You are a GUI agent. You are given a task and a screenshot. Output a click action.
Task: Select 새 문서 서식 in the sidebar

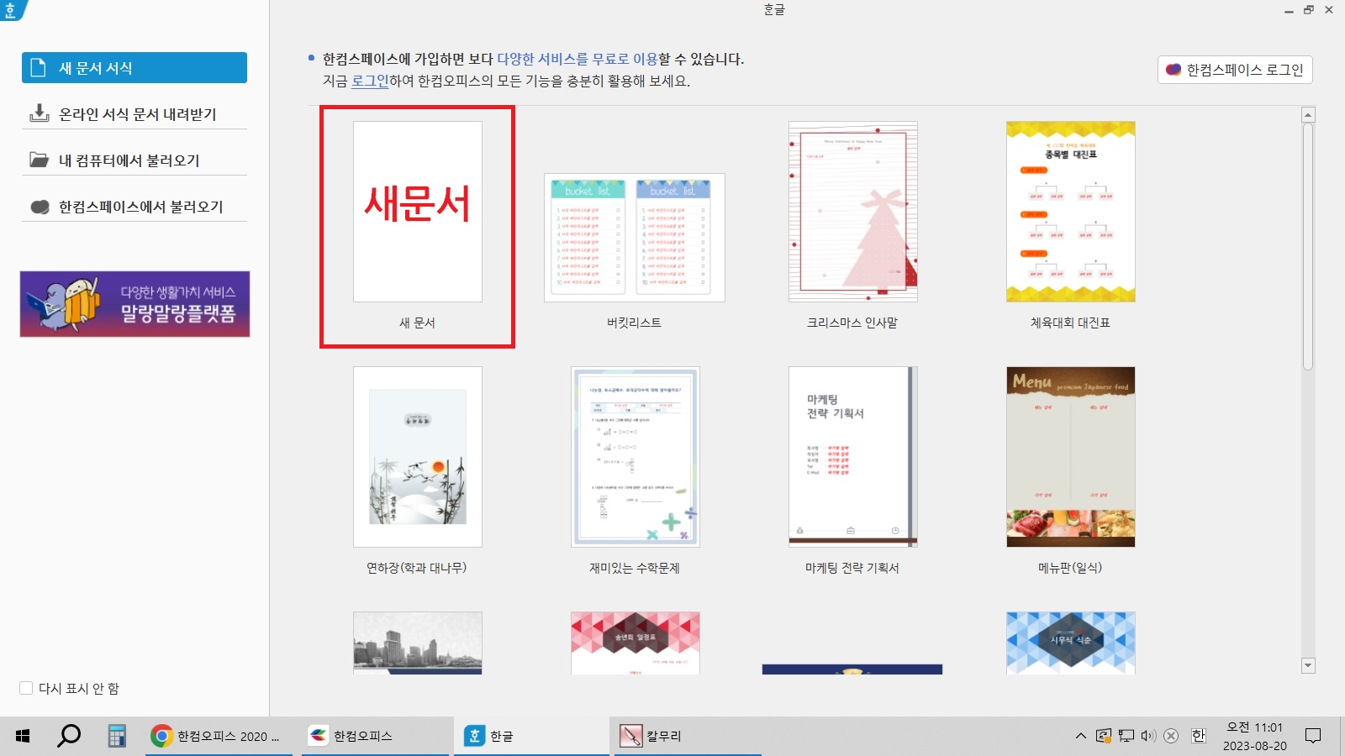click(x=133, y=68)
